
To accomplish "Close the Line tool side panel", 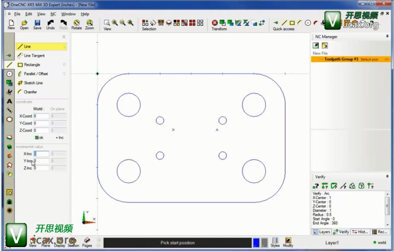I will click(x=64, y=37).
